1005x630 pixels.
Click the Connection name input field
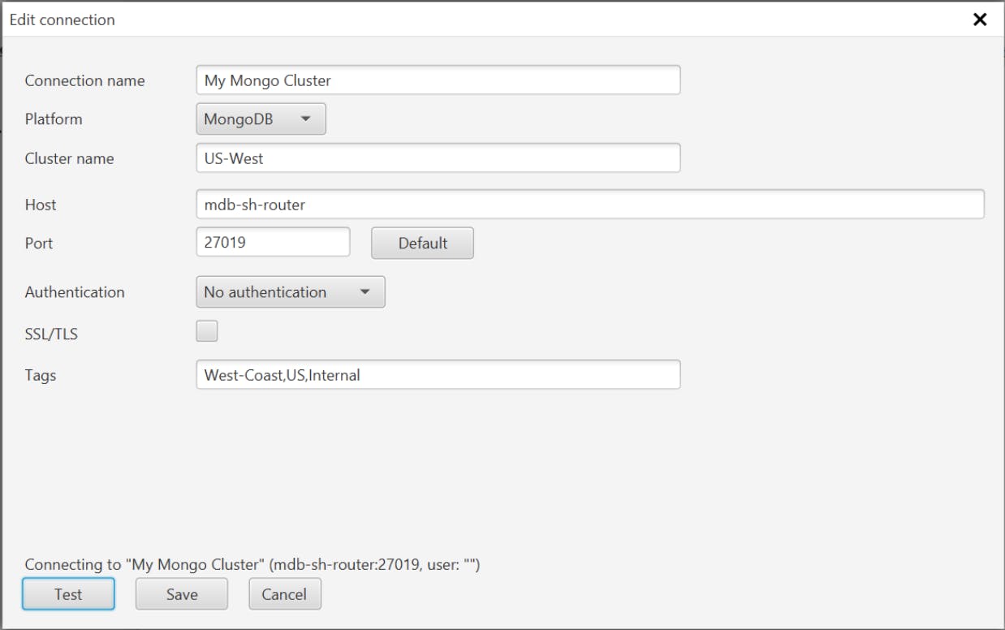[438, 80]
